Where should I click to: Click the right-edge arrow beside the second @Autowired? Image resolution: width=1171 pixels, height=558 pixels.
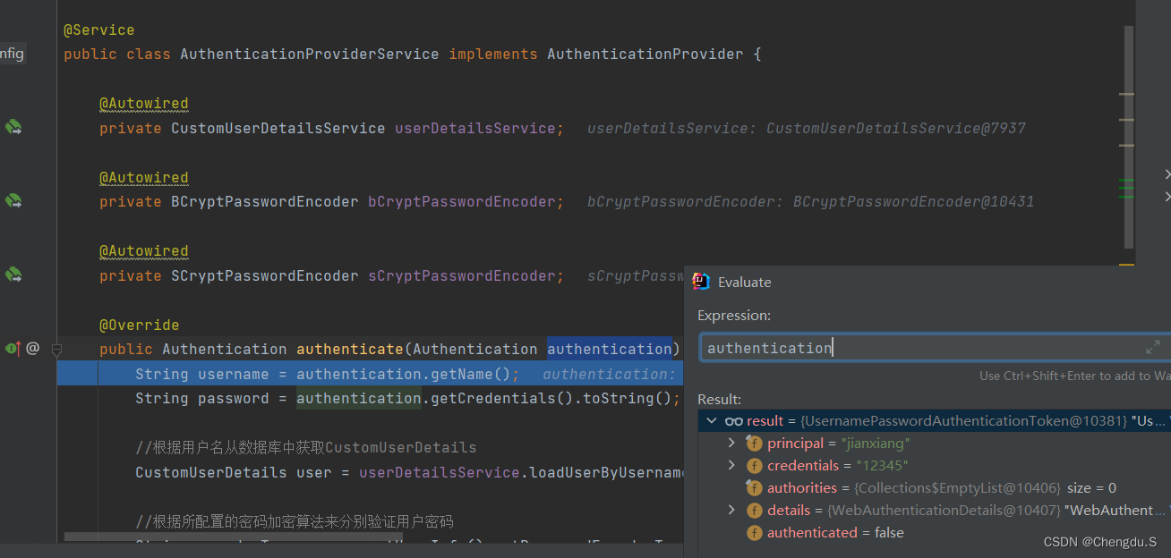point(1167,173)
